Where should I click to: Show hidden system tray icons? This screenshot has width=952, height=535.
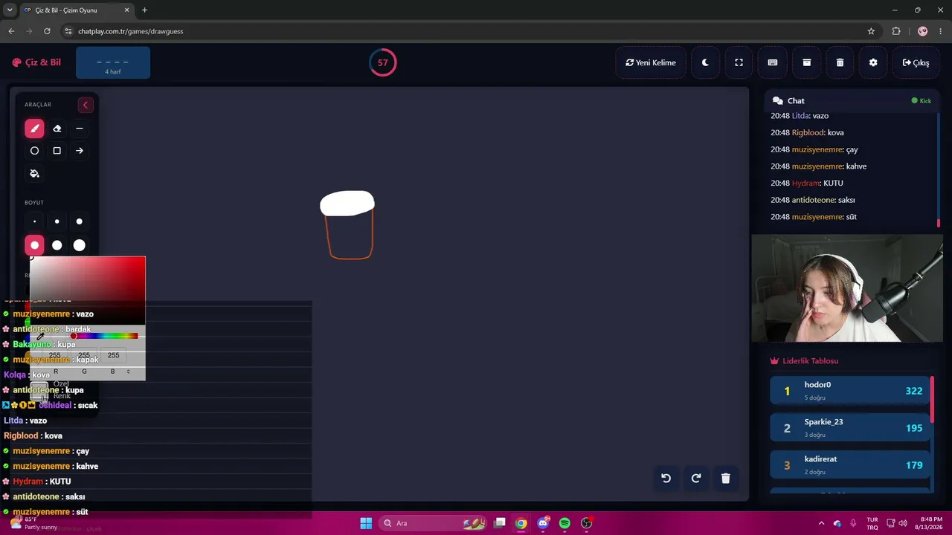821,523
